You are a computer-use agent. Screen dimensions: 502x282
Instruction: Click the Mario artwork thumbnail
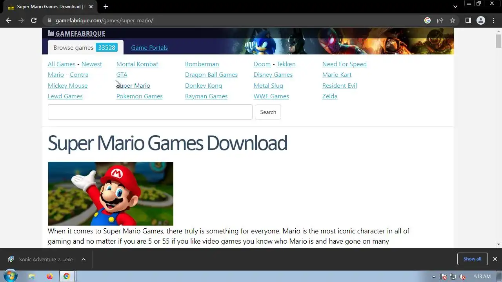pyautogui.click(x=111, y=193)
